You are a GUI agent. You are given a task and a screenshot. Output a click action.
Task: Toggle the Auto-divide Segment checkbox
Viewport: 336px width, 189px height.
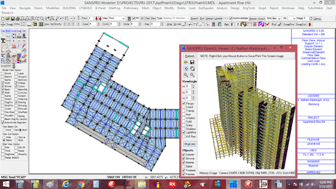pyautogui.click(x=3, y=122)
